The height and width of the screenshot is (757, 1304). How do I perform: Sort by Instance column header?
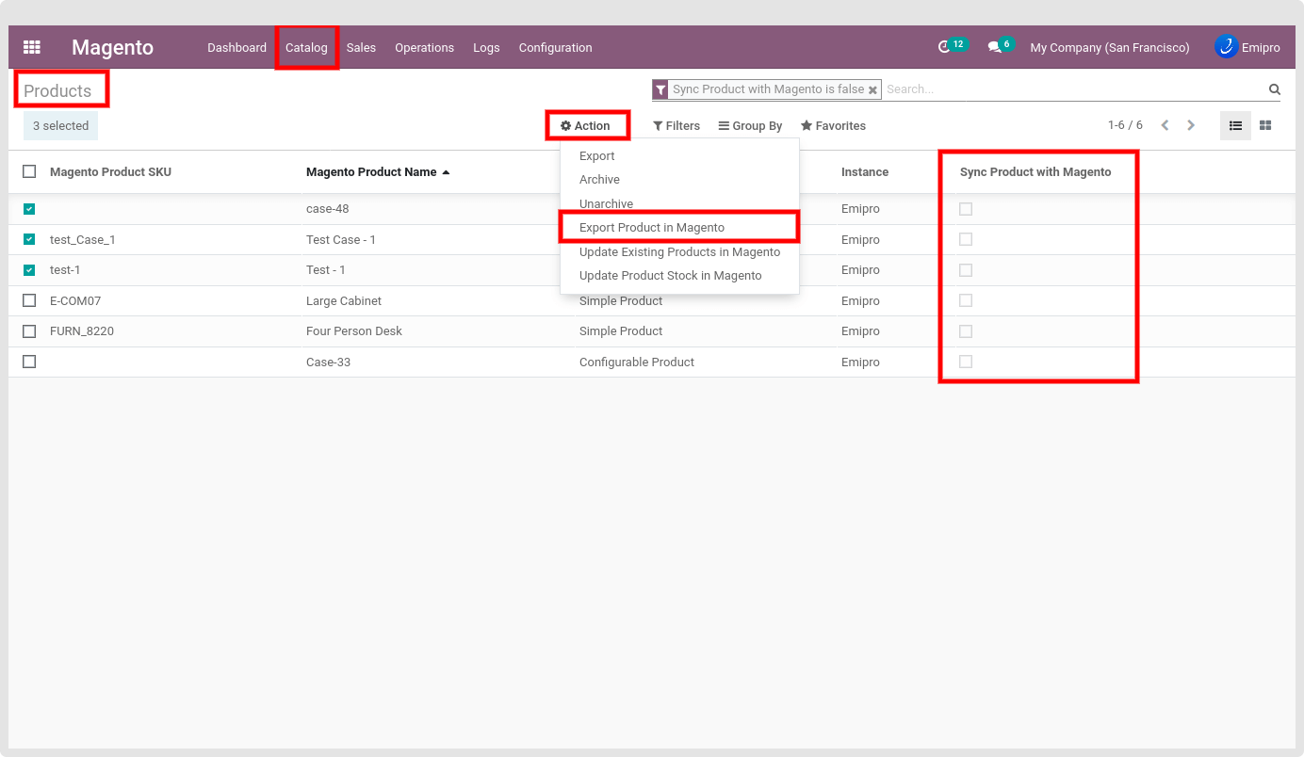(865, 172)
